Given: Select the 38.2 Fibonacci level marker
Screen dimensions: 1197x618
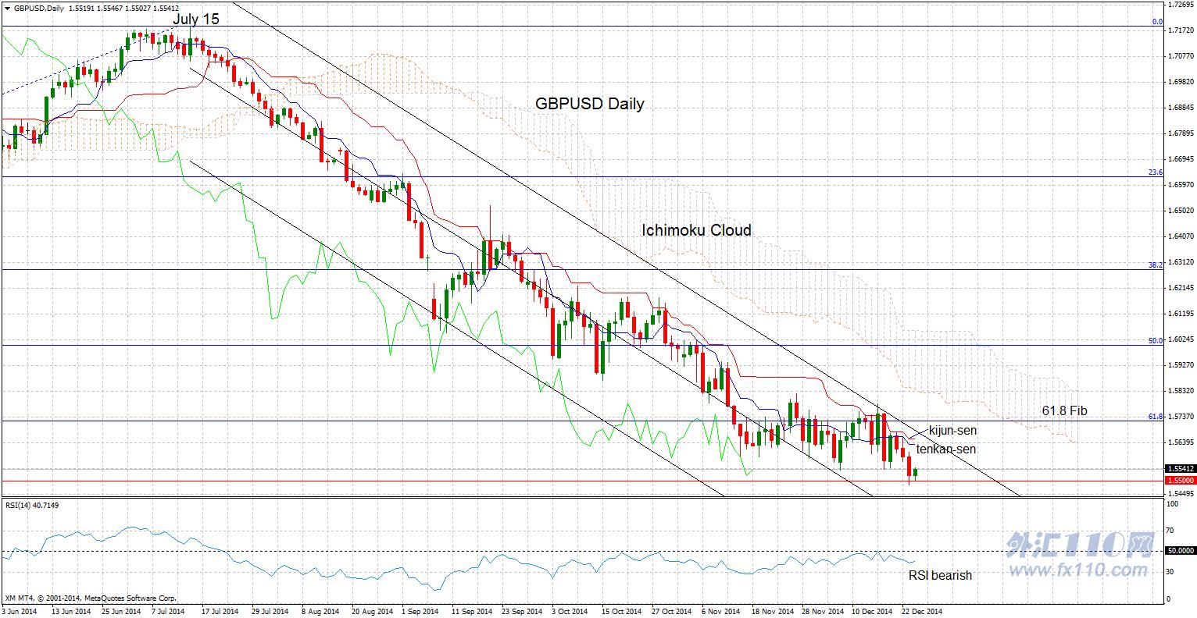Looking at the screenshot, I should click(x=1156, y=265).
